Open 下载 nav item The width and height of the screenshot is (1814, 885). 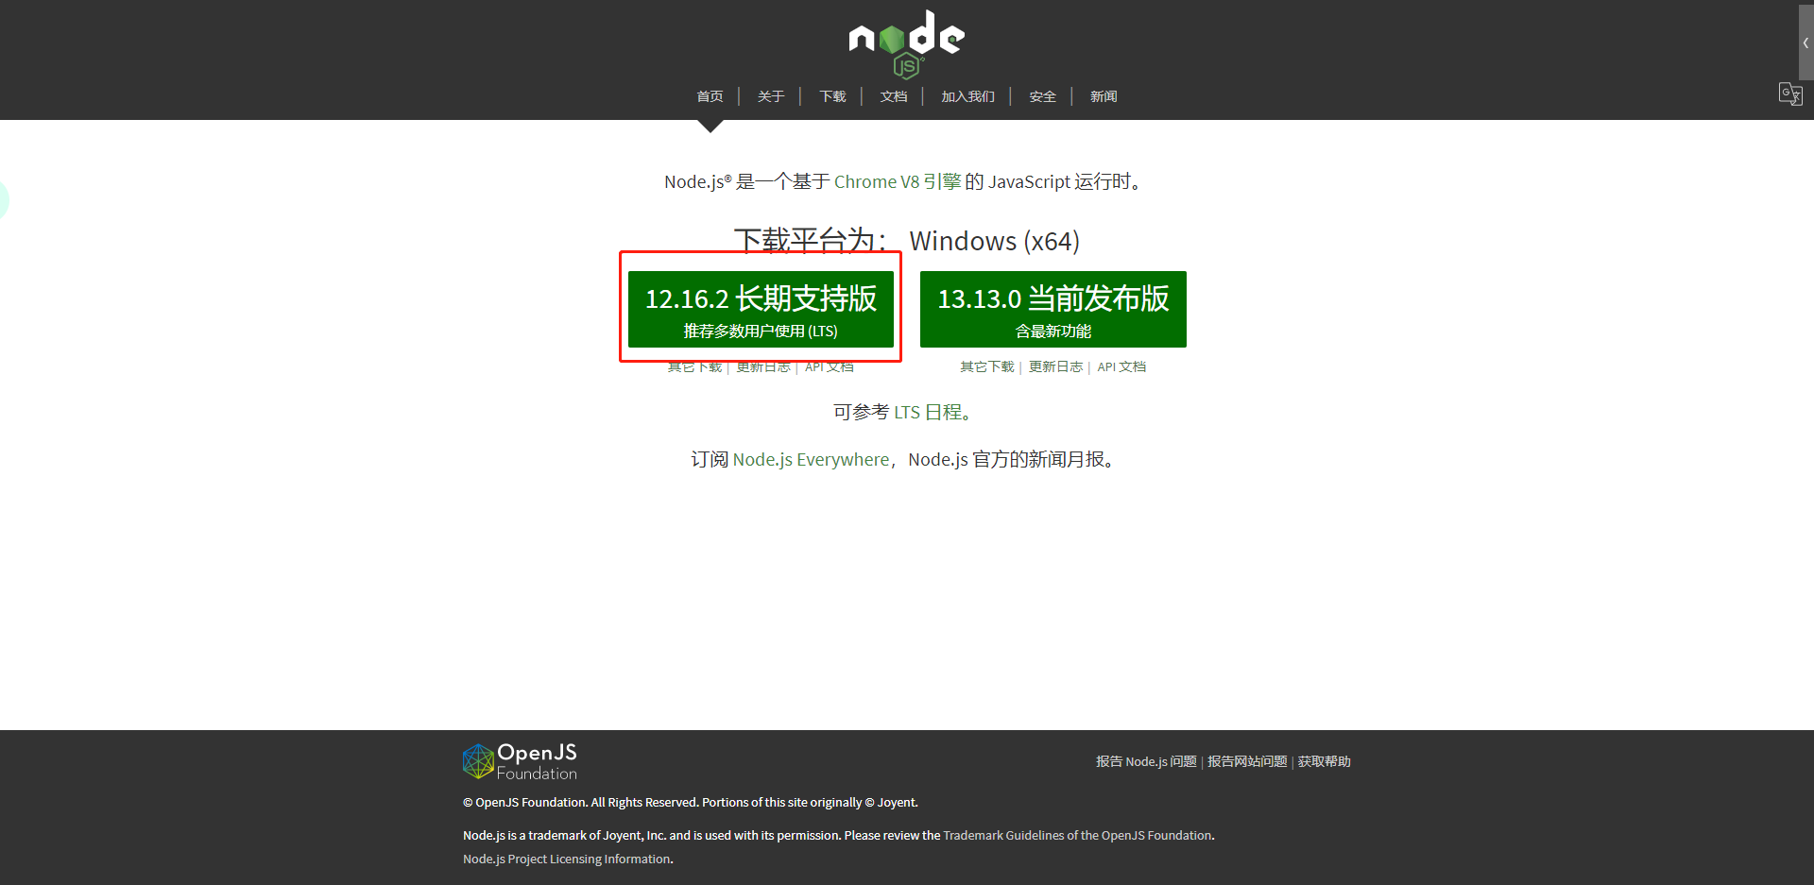coord(832,96)
